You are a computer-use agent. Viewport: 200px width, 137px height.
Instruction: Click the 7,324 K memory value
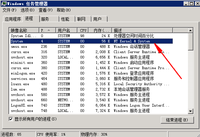103,111
